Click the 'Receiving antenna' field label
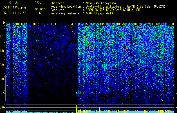 click(x=65, y=13)
